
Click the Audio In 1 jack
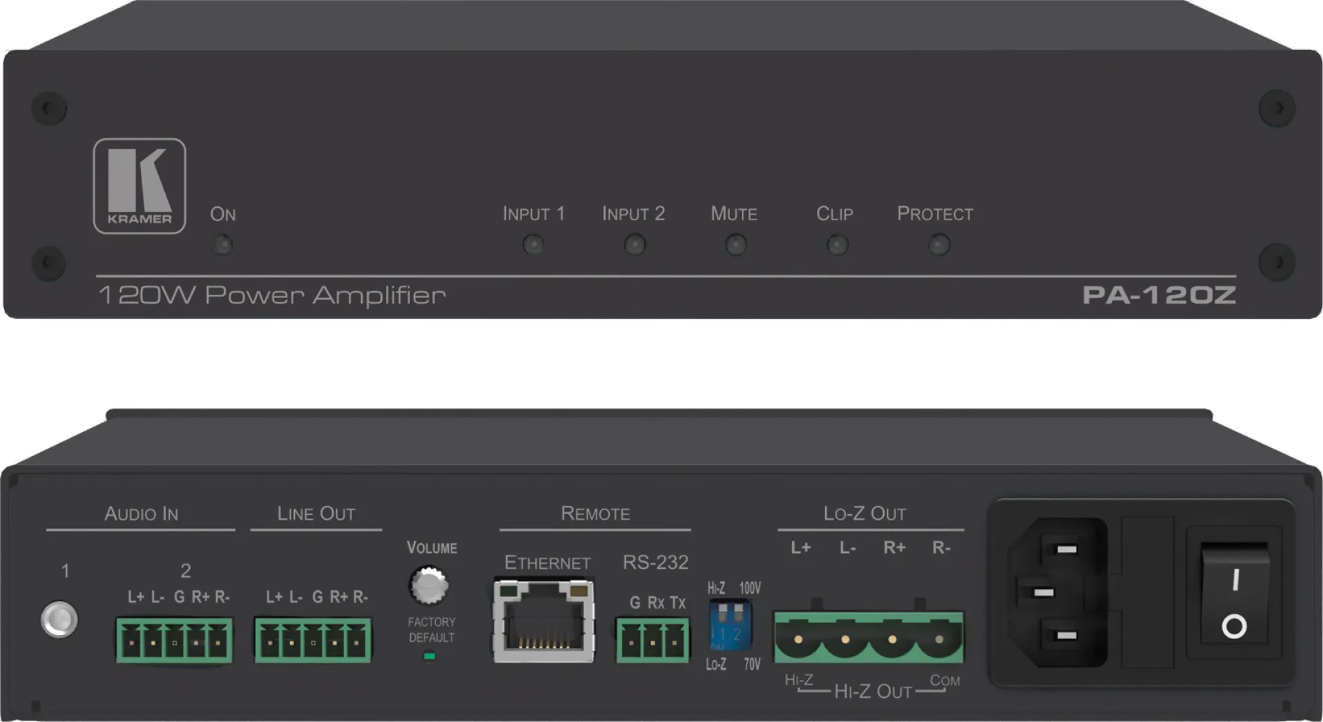click(59, 619)
